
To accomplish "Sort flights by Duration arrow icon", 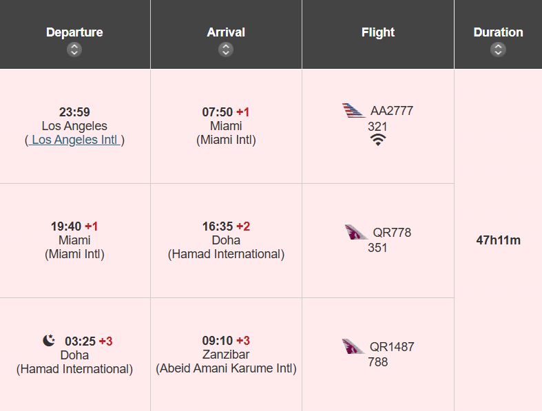I will [498, 50].
